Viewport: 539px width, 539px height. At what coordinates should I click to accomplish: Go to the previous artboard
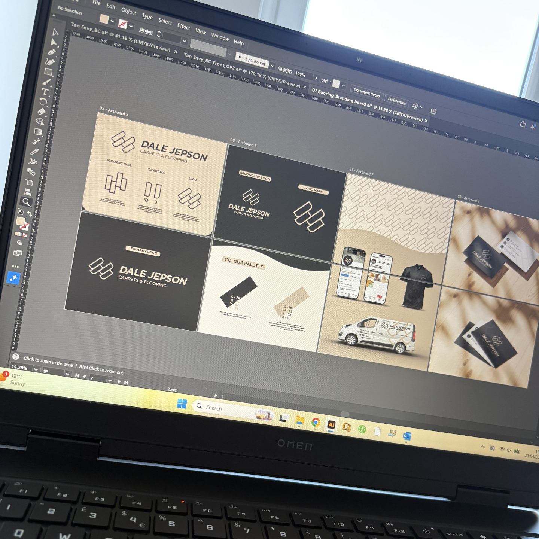tap(84, 376)
